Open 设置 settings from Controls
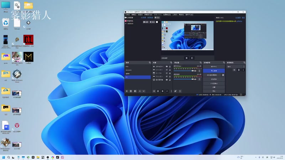285x160 pixels. pos(214,87)
